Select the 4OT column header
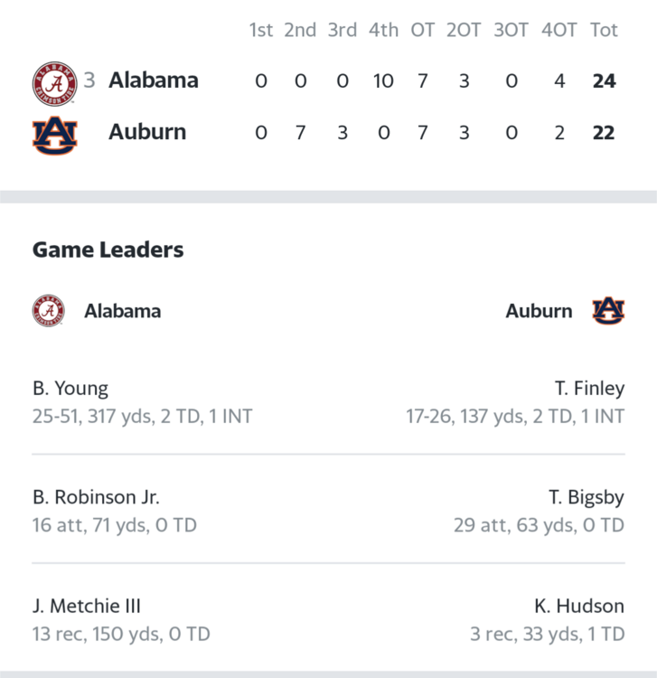The height and width of the screenshot is (678, 657). [558, 30]
